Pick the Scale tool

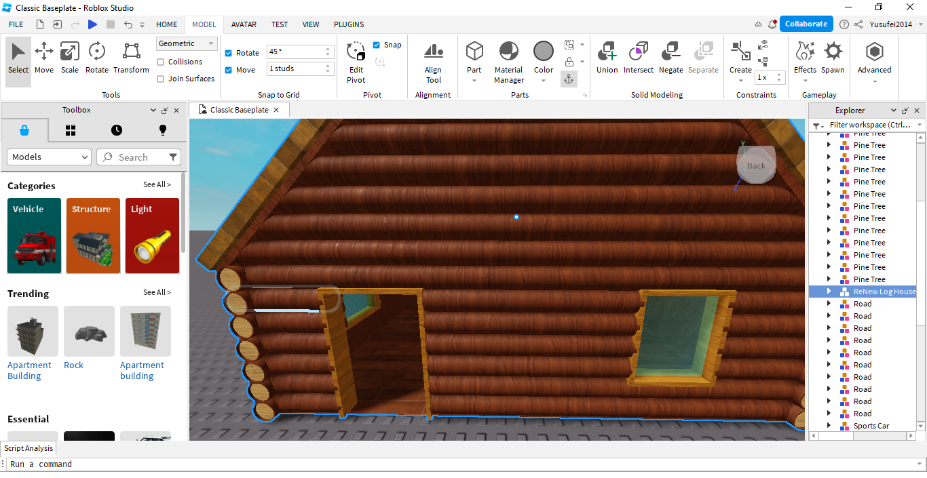[x=70, y=58]
